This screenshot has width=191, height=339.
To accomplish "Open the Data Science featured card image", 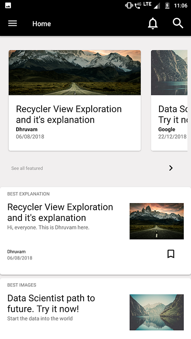I will coord(169,72).
